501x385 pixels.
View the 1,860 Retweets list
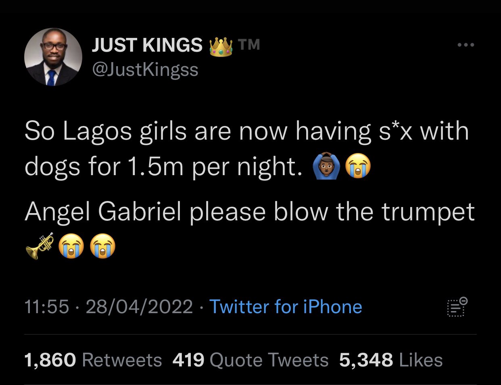[93, 360]
